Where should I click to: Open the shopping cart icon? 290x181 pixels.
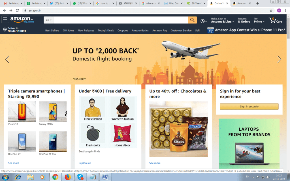click(275, 20)
